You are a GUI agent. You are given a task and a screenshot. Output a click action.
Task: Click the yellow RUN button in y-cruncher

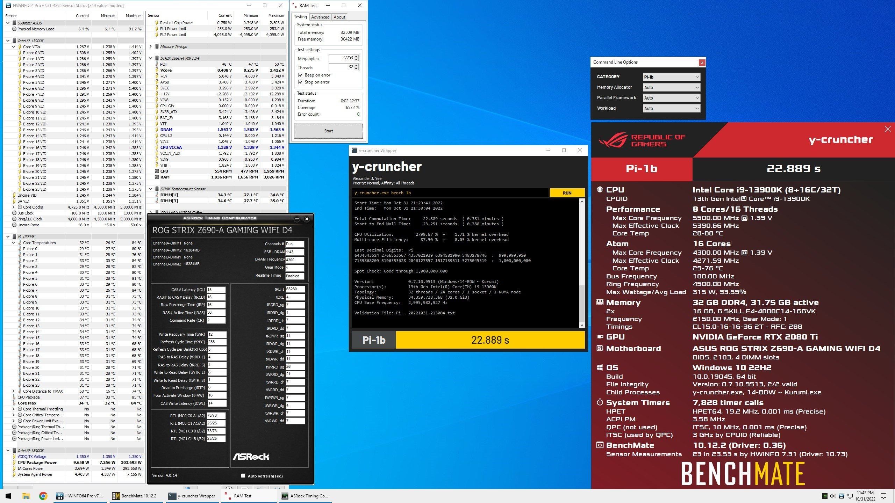point(567,193)
